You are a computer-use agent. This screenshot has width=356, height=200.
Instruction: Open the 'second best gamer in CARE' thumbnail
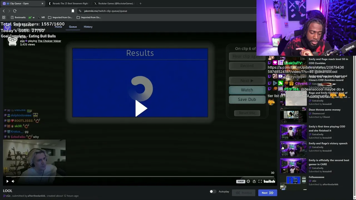(293, 166)
